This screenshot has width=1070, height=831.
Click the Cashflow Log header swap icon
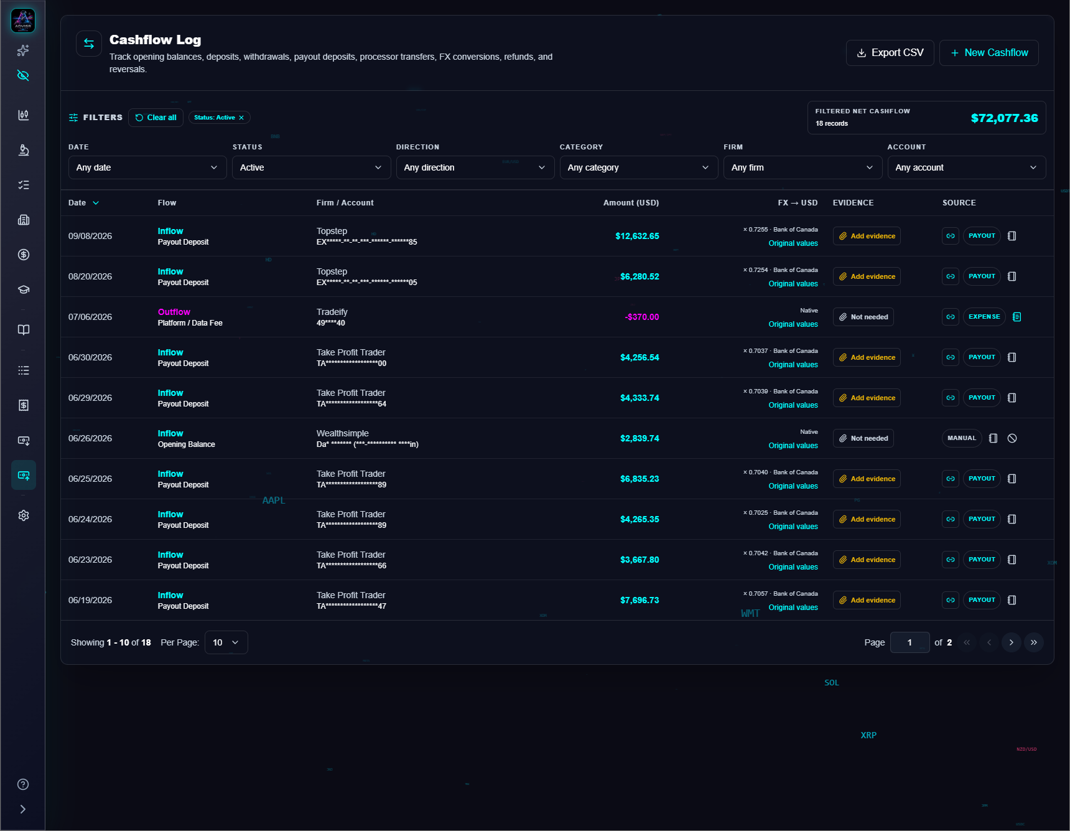coord(89,44)
